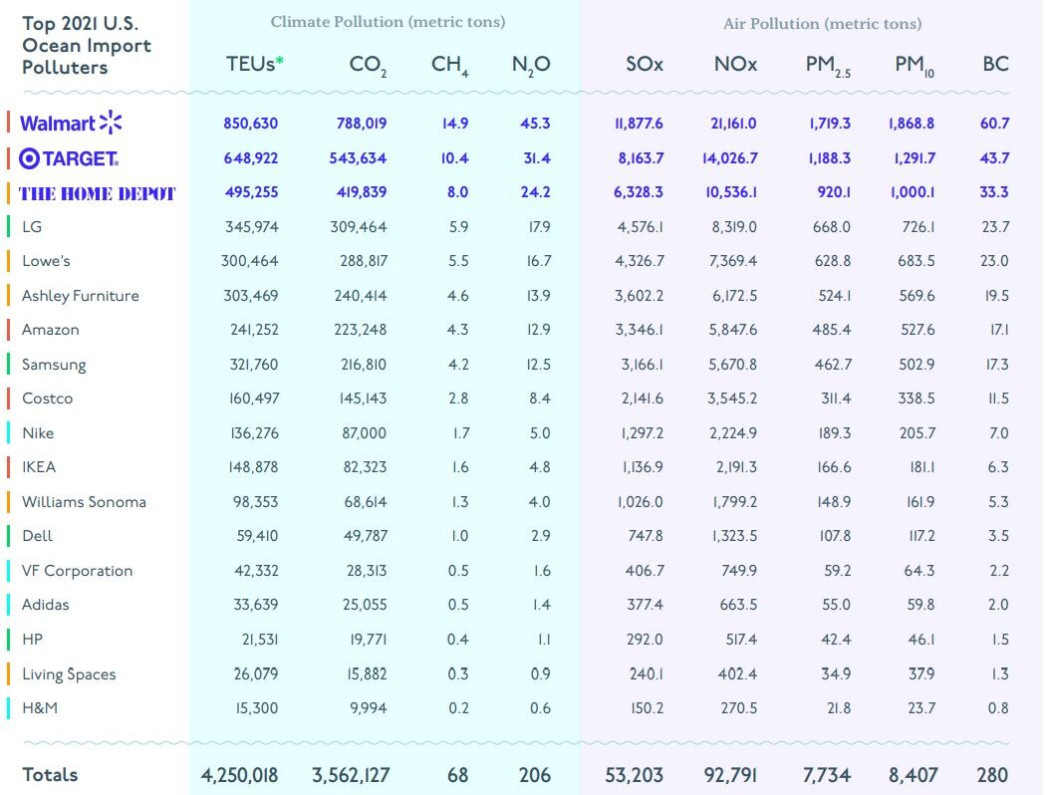1046x795 pixels.
Task: Click the BC column header
Action: tap(995, 64)
